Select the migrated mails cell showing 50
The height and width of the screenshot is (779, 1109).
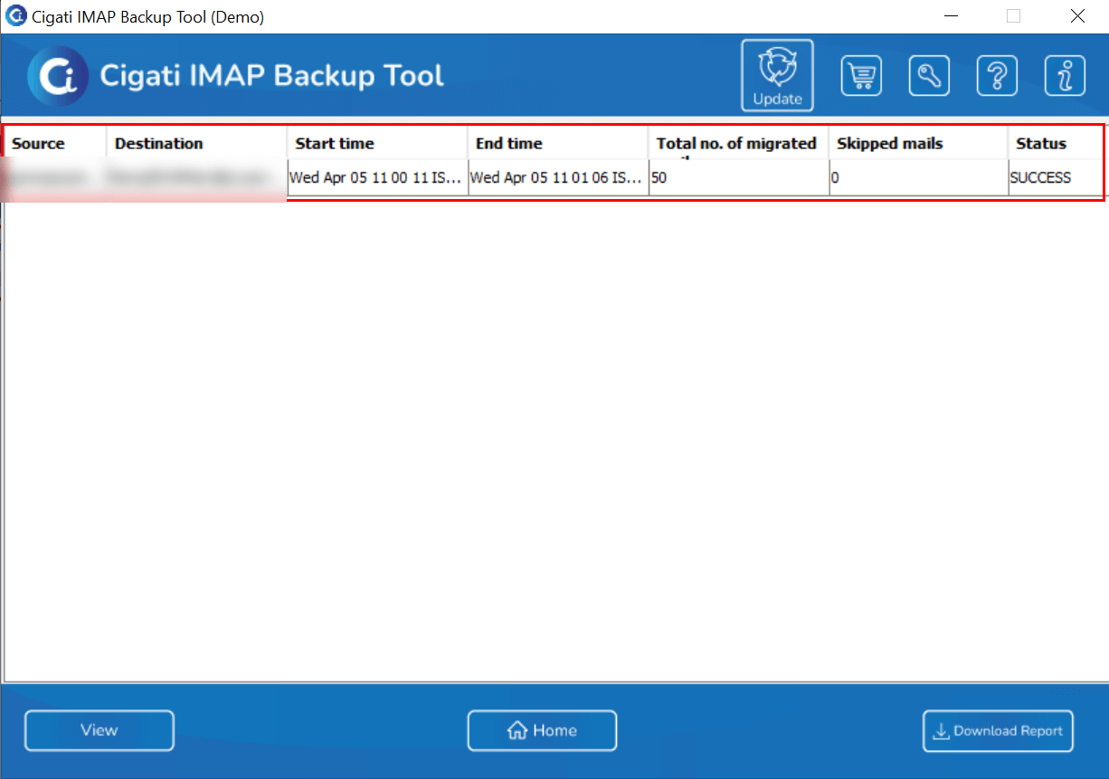pos(738,177)
